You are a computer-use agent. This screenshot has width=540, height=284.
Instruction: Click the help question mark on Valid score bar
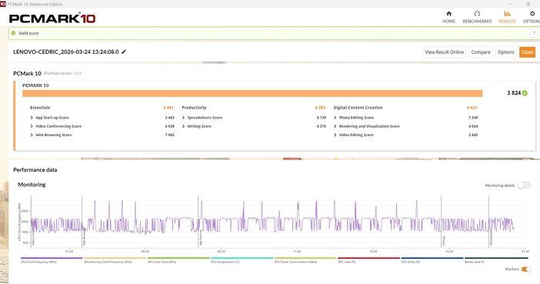pos(534,33)
